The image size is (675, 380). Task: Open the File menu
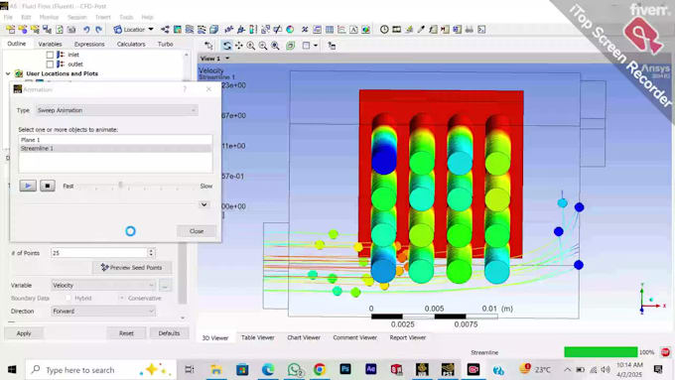(8, 17)
